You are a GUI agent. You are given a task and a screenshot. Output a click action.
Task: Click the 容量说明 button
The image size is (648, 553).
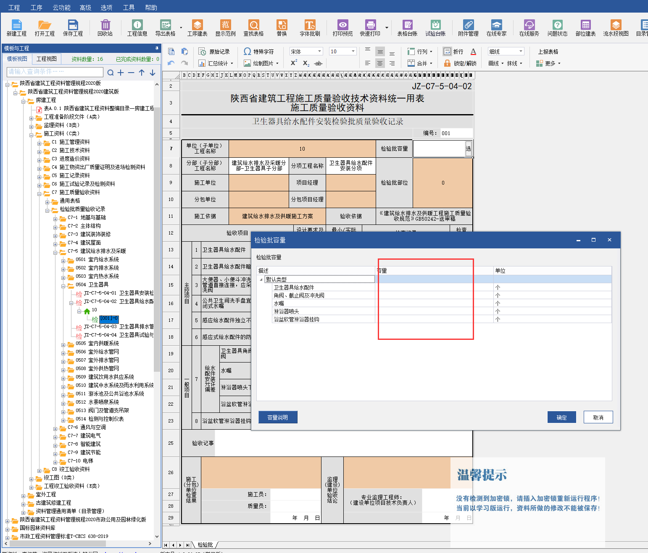(x=278, y=417)
